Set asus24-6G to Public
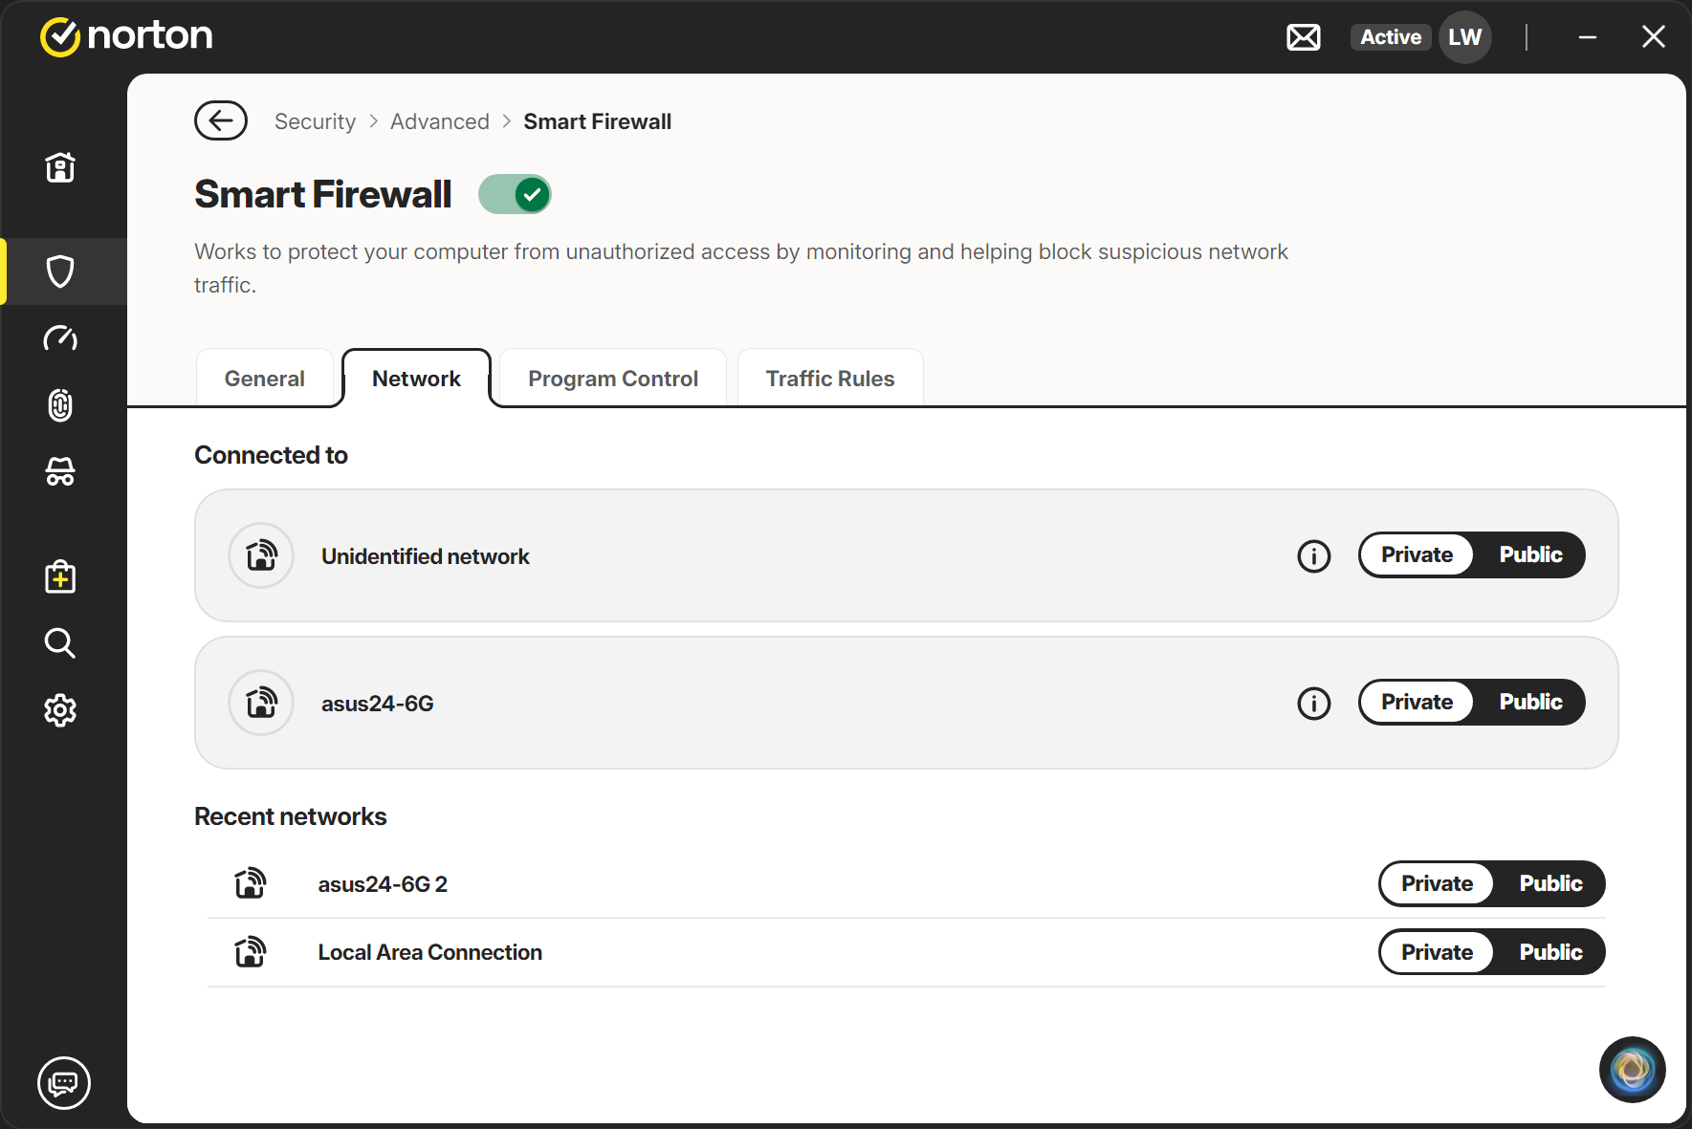 point(1530,702)
